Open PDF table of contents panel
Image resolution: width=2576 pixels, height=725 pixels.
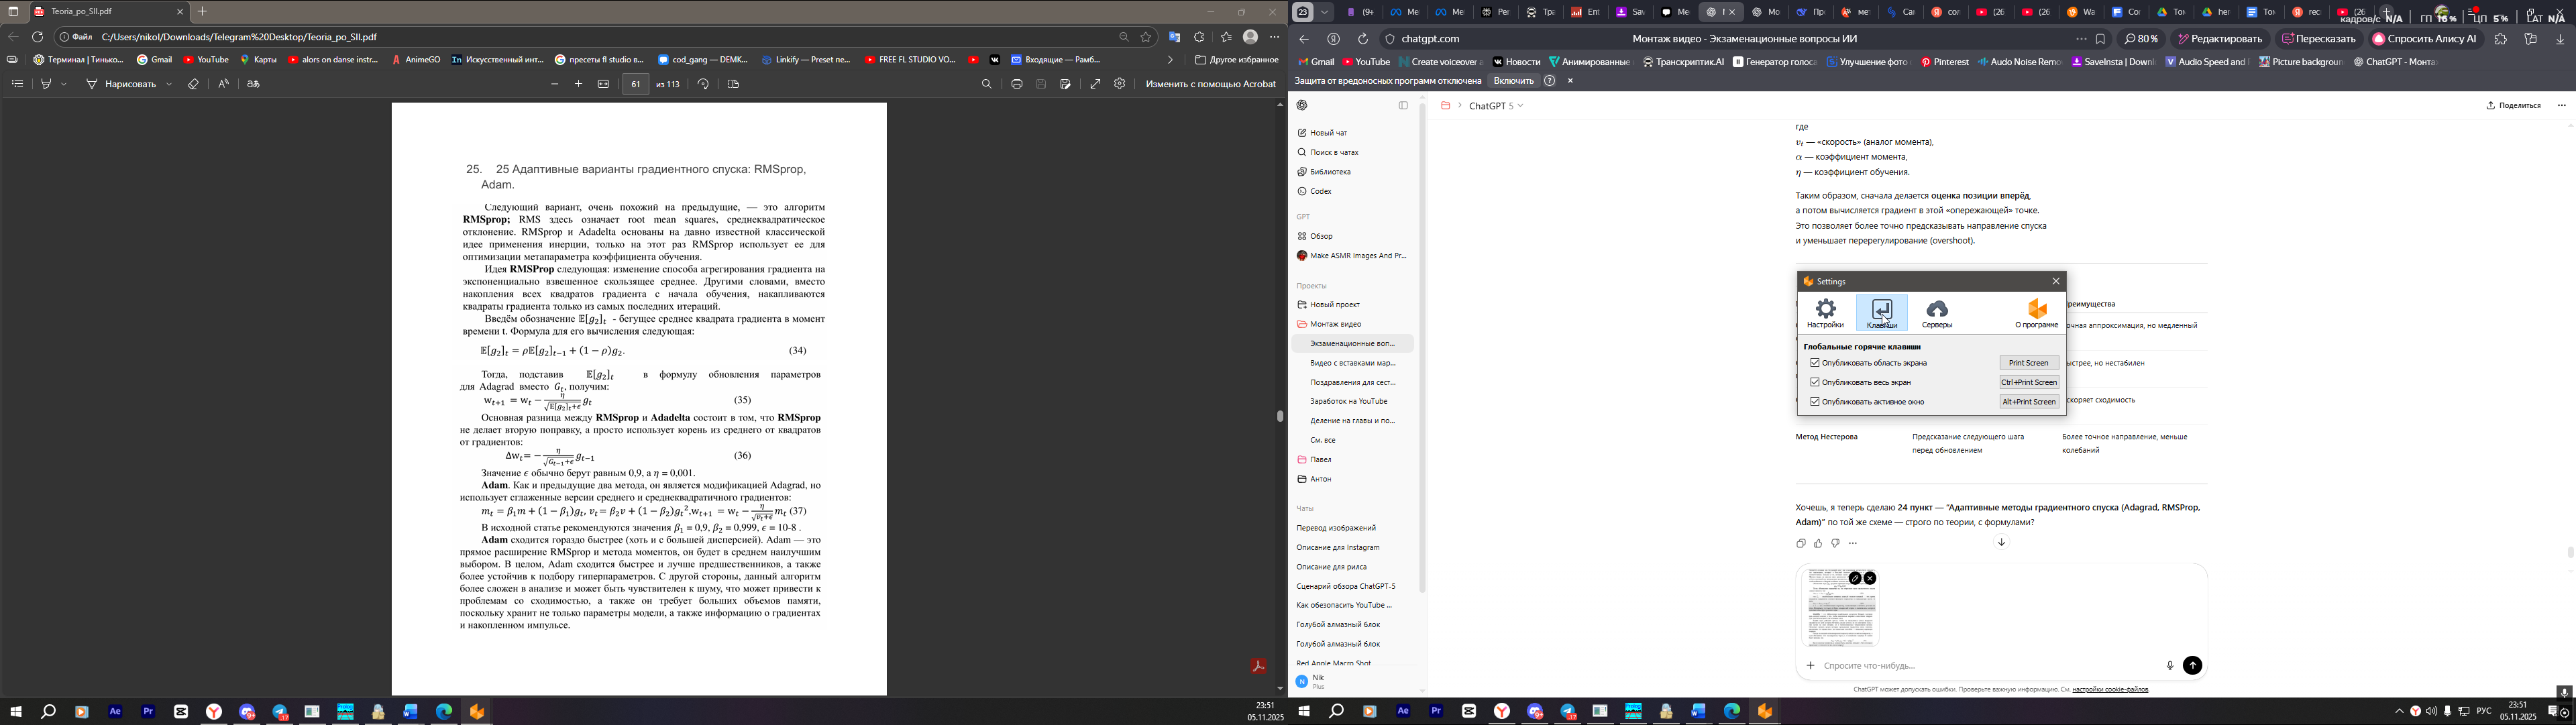[17, 84]
